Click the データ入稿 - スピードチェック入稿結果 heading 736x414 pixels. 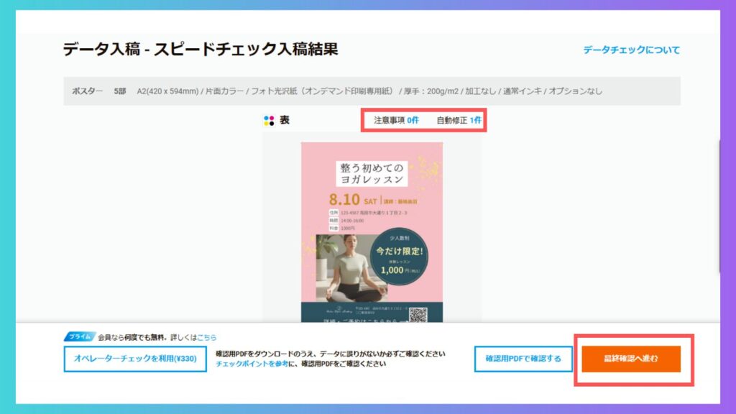[201, 49]
